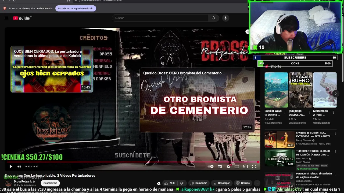Image resolution: width=344 pixels, height=193 pixels.
Task: Open the OTRO BROMISTA DE CEMENTERIO endscreen video
Action: coord(197,100)
